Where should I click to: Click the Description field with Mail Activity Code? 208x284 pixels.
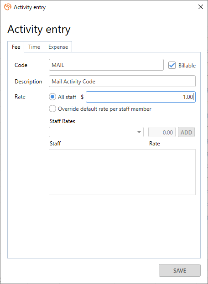(122, 81)
